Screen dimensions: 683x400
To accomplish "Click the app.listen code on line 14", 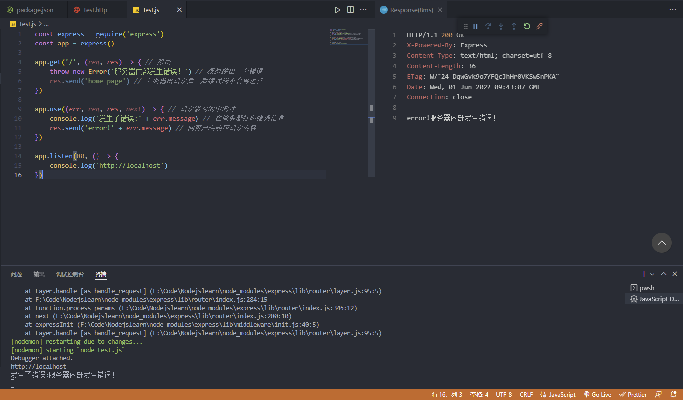I will (x=77, y=156).
